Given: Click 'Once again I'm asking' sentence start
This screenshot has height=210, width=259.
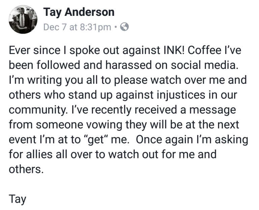Looking at the screenshot, I should click(x=192, y=139).
